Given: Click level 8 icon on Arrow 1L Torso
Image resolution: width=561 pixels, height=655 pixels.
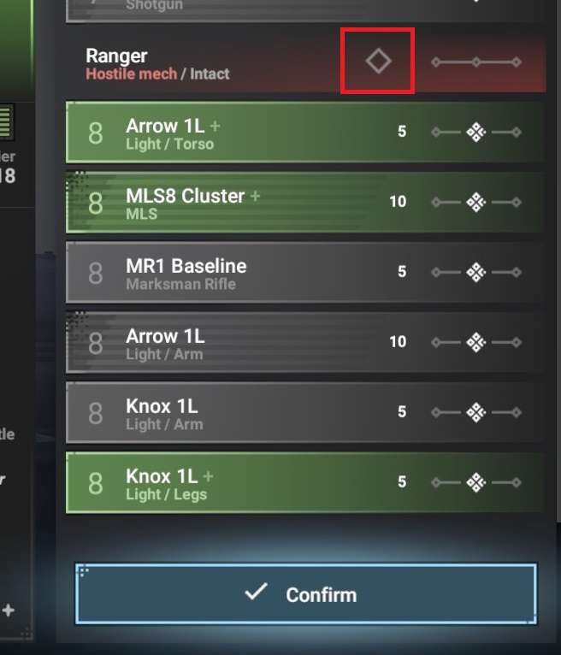Looking at the screenshot, I should tap(95, 133).
